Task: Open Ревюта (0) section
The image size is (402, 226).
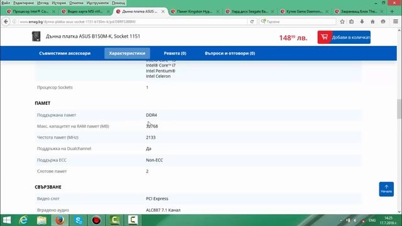Action: pos(175,53)
